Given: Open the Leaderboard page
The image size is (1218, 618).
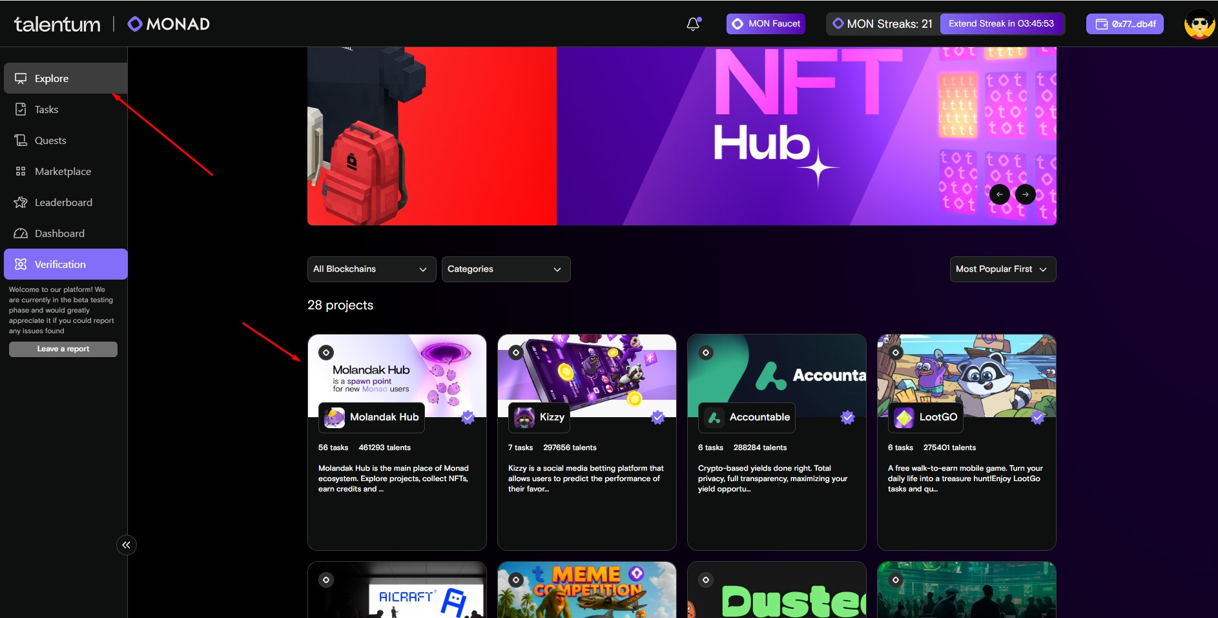Looking at the screenshot, I should (x=63, y=203).
